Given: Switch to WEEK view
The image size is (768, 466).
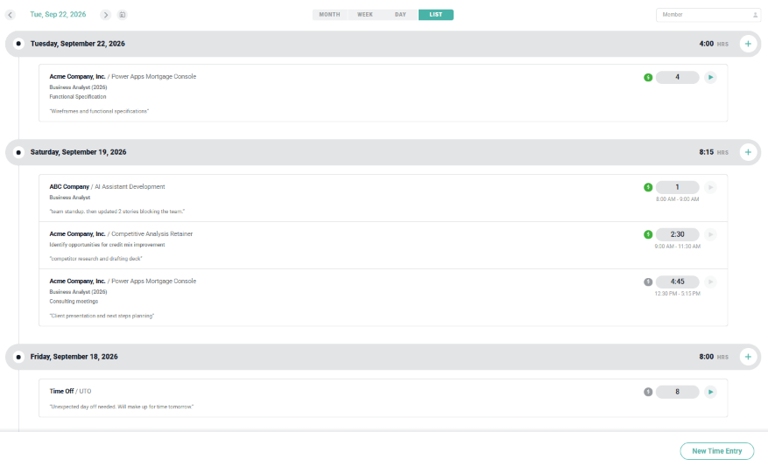Looking at the screenshot, I should click(x=365, y=15).
